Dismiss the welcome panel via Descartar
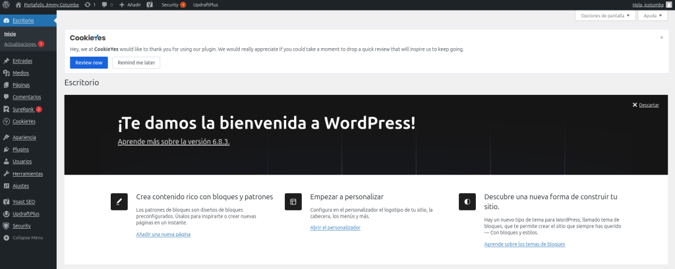Image resolution: width=675 pixels, height=269 pixels. coord(645,105)
